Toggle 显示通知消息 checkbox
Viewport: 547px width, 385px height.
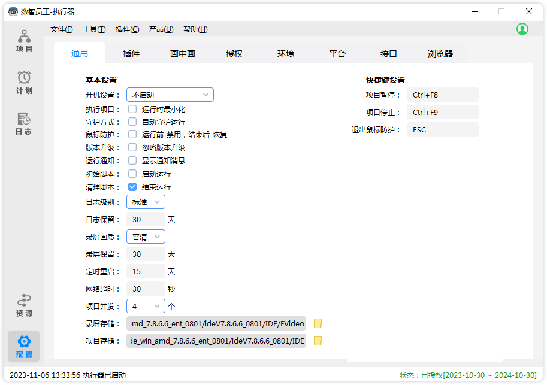click(x=132, y=160)
